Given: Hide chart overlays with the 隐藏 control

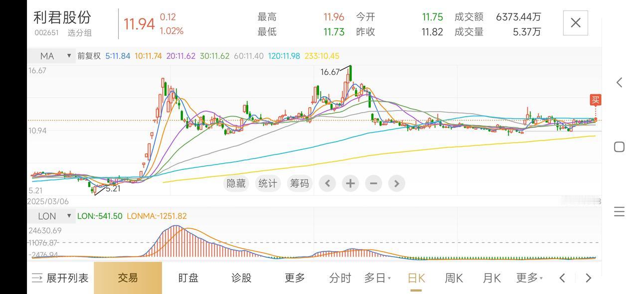Looking at the screenshot, I should point(235,183).
